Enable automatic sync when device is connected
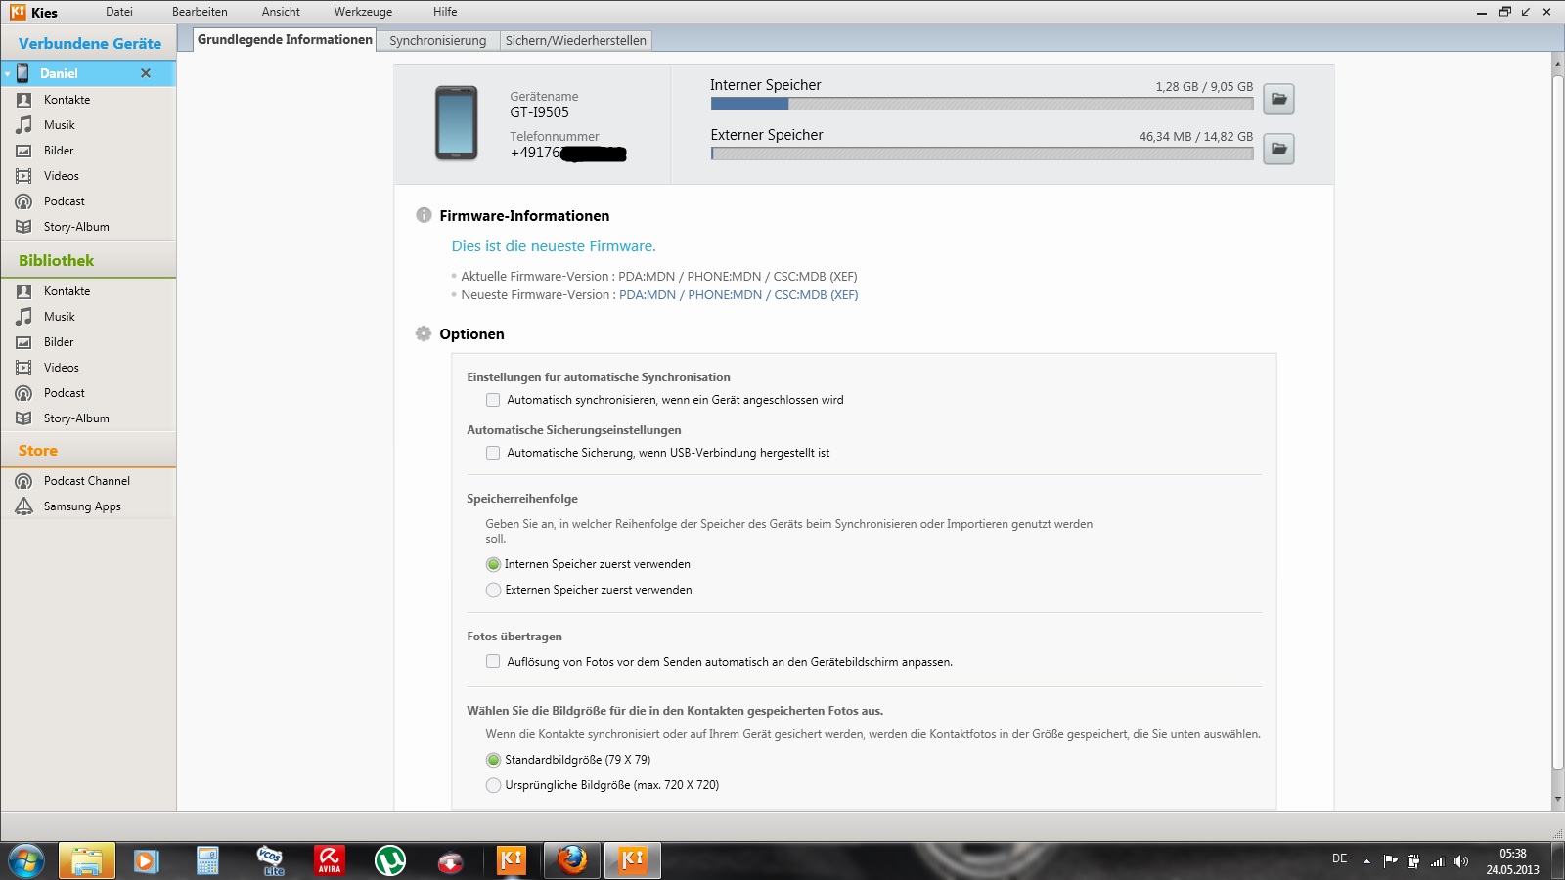 point(493,400)
